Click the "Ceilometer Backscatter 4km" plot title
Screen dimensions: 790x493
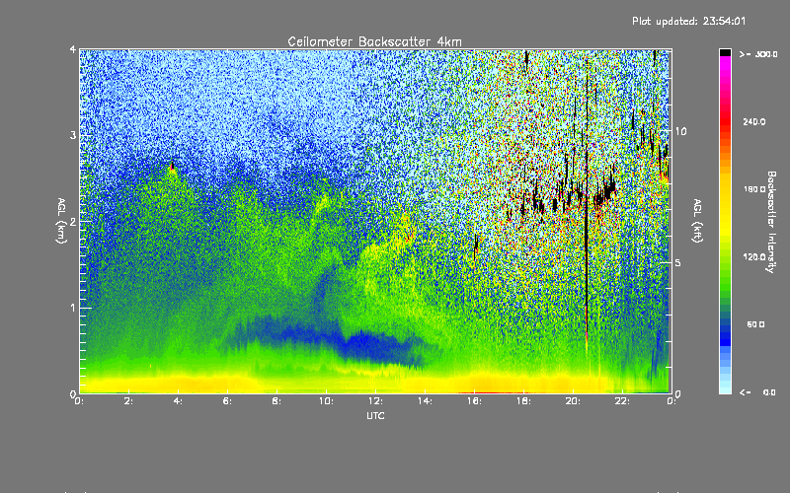tap(374, 41)
